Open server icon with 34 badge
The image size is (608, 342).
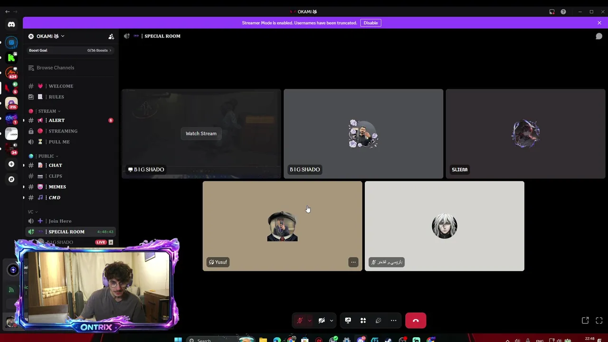click(x=11, y=149)
